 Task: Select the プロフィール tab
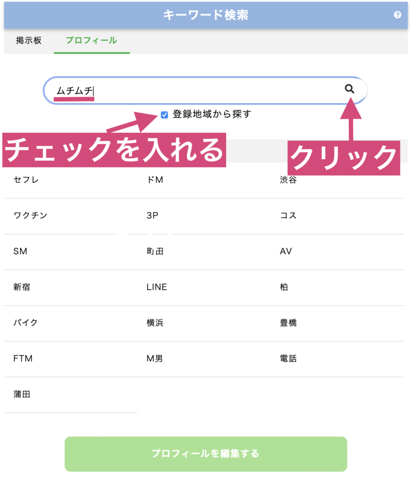(91, 41)
